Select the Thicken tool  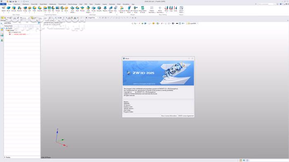(83, 9)
